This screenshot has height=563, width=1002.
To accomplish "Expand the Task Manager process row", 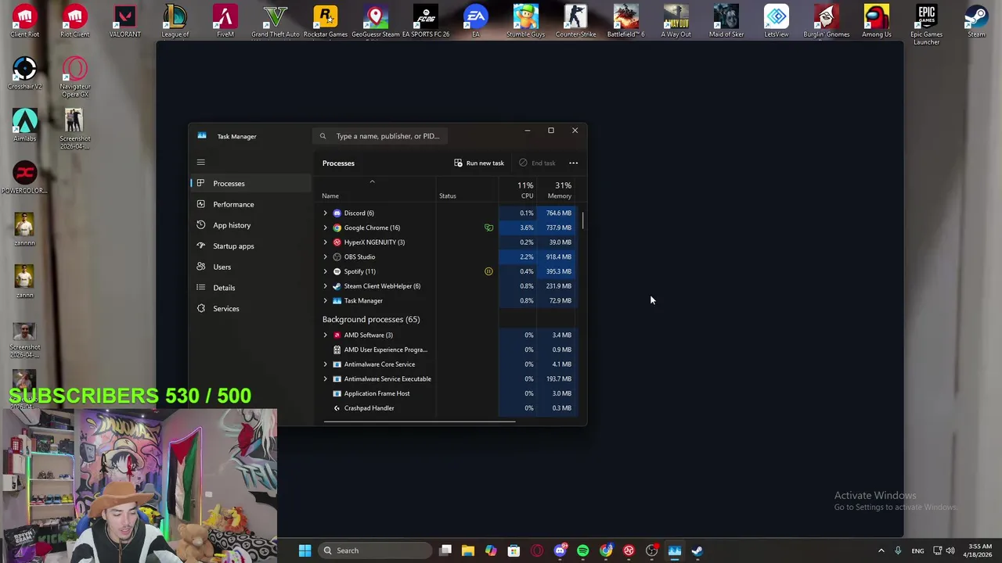I will pos(326,300).
